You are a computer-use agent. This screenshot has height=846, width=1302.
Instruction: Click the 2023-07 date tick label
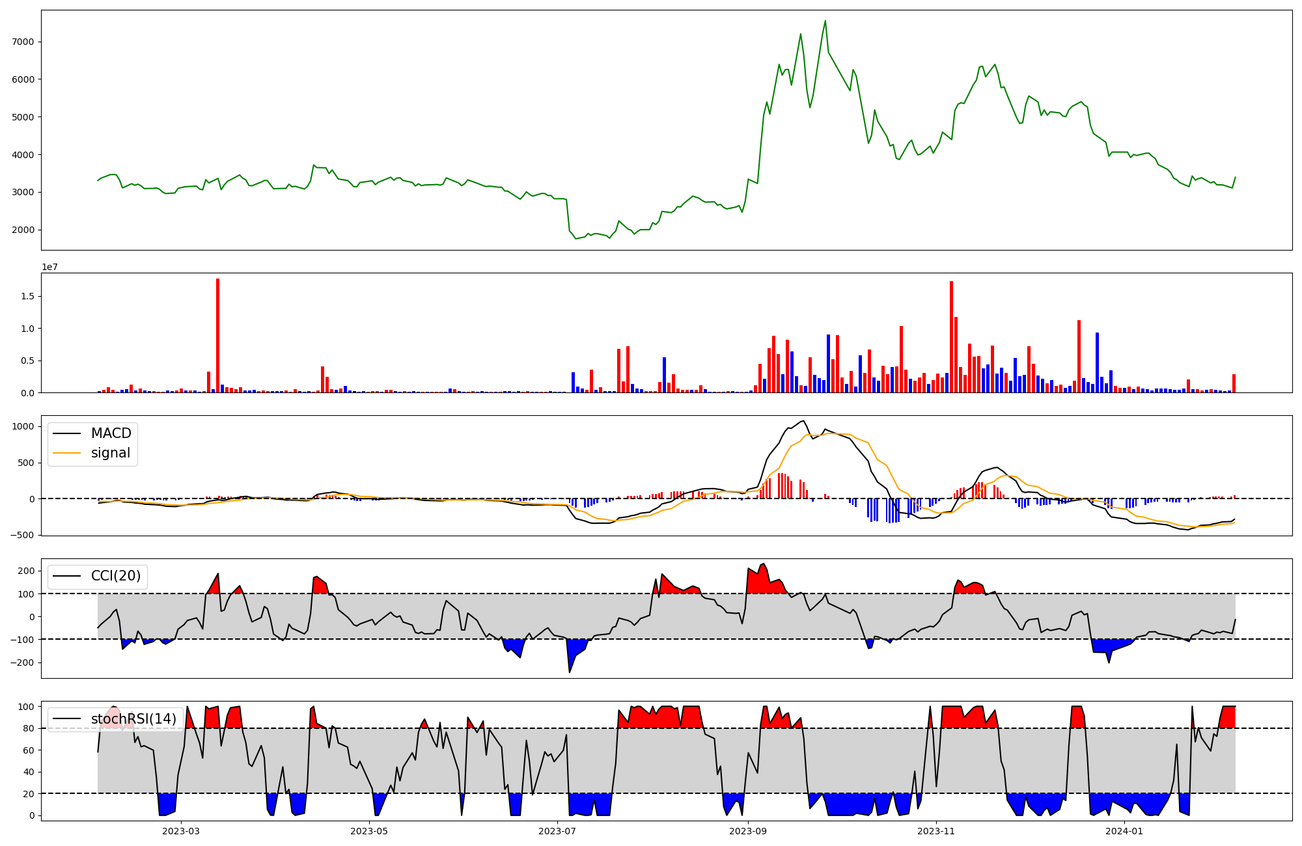[558, 831]
